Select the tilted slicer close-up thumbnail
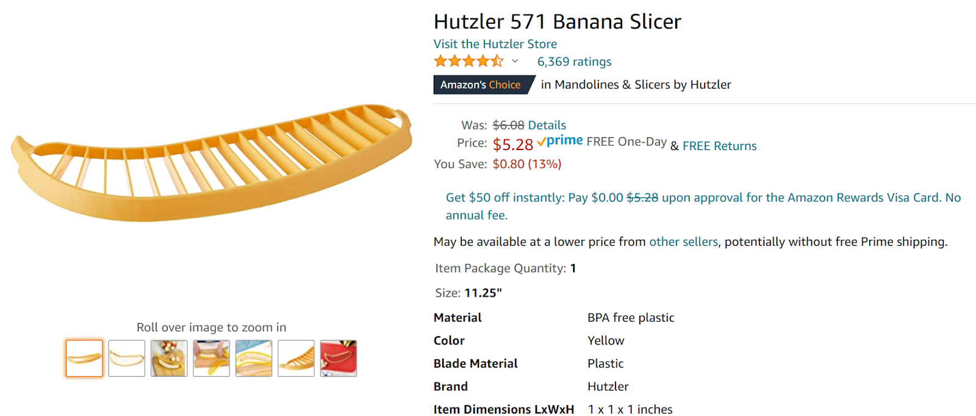The height and width of the screenshot is (416, 976). pyautogui.click(x=296, y=358)
